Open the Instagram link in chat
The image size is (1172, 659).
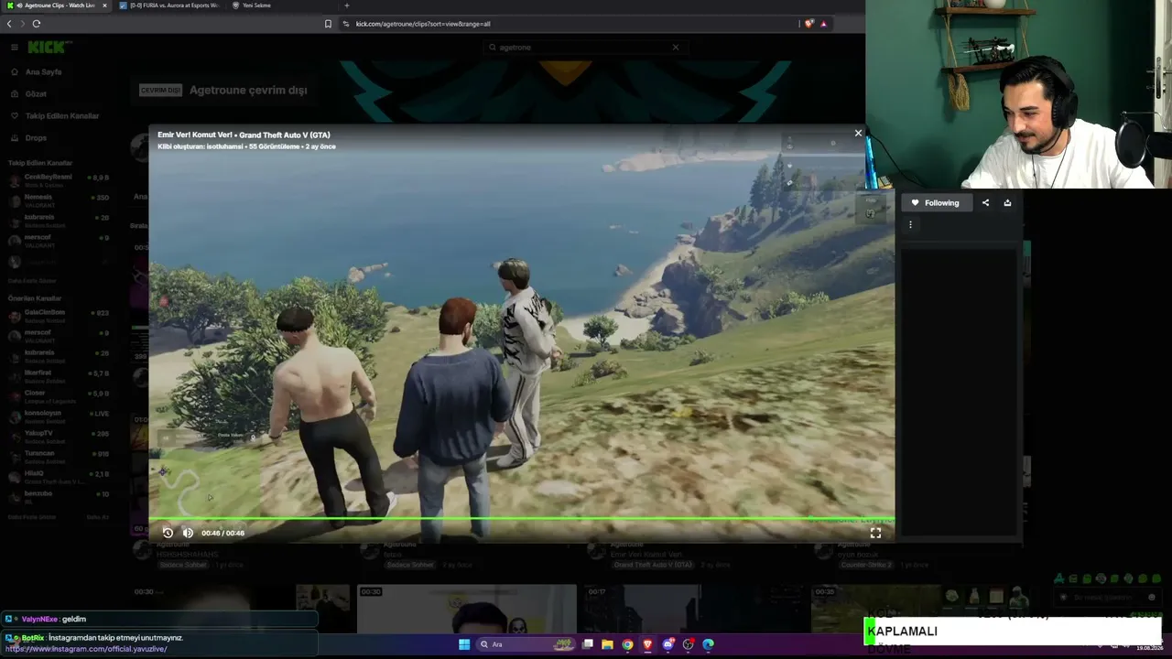tap(87, 649)
